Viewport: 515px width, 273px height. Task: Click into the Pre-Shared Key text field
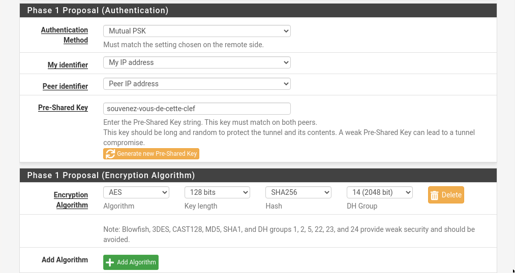coord(197,109)
